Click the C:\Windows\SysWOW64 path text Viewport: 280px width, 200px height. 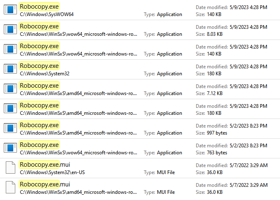pyautogui.click(x=47, y=14)
